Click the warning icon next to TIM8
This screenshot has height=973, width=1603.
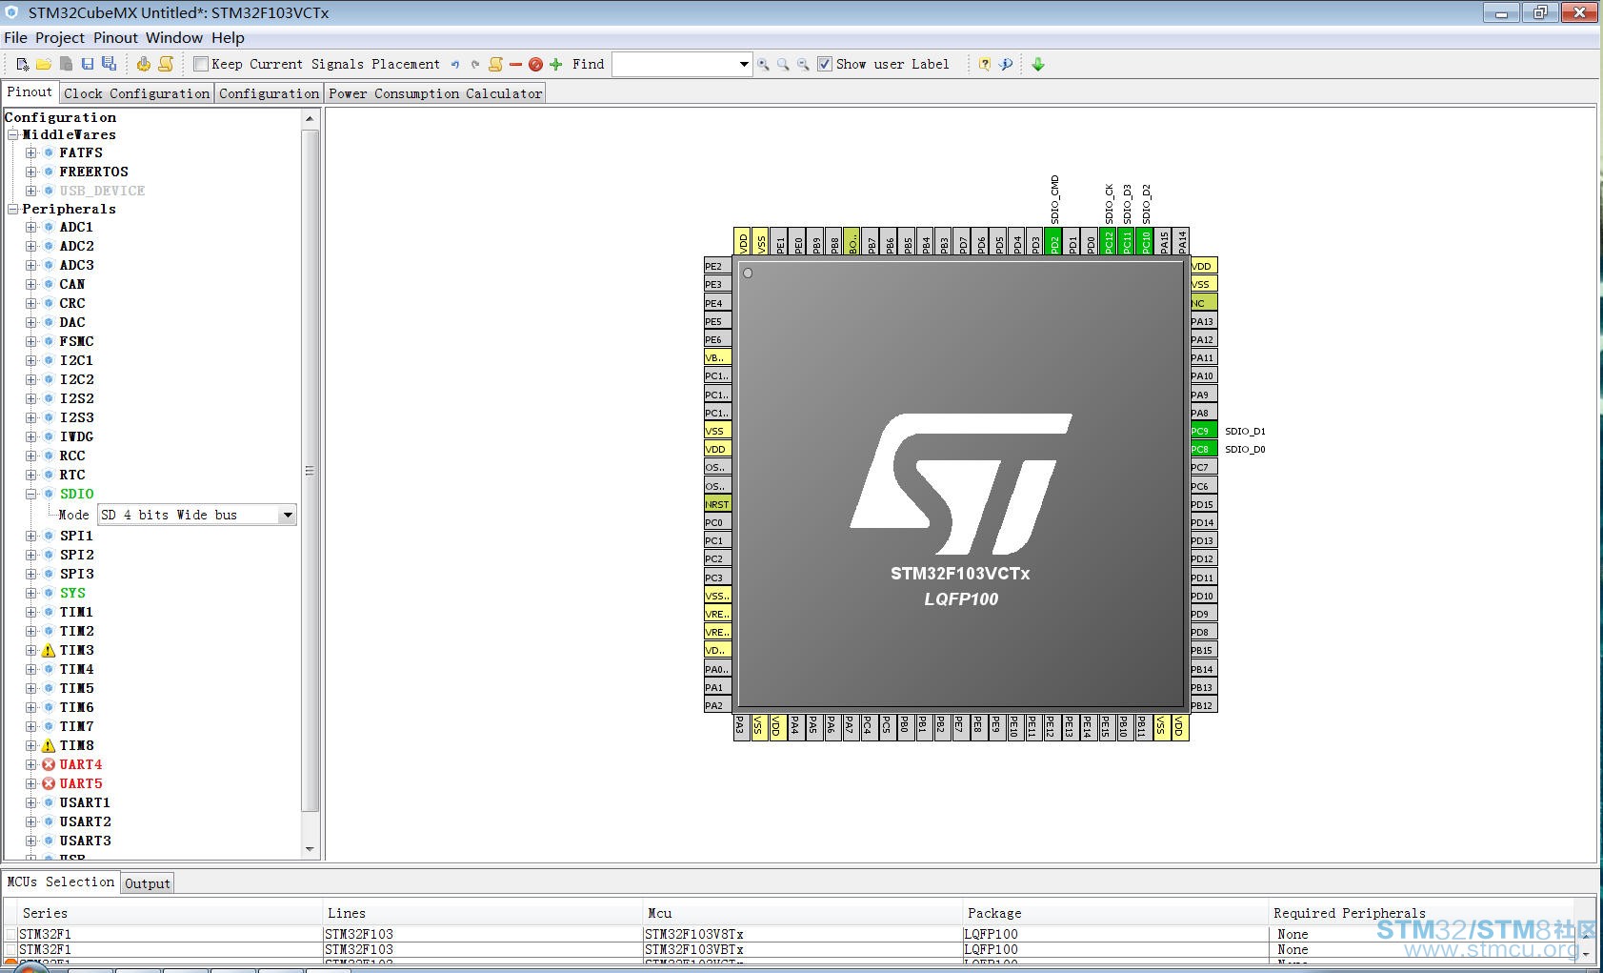[x=49, y=745]
